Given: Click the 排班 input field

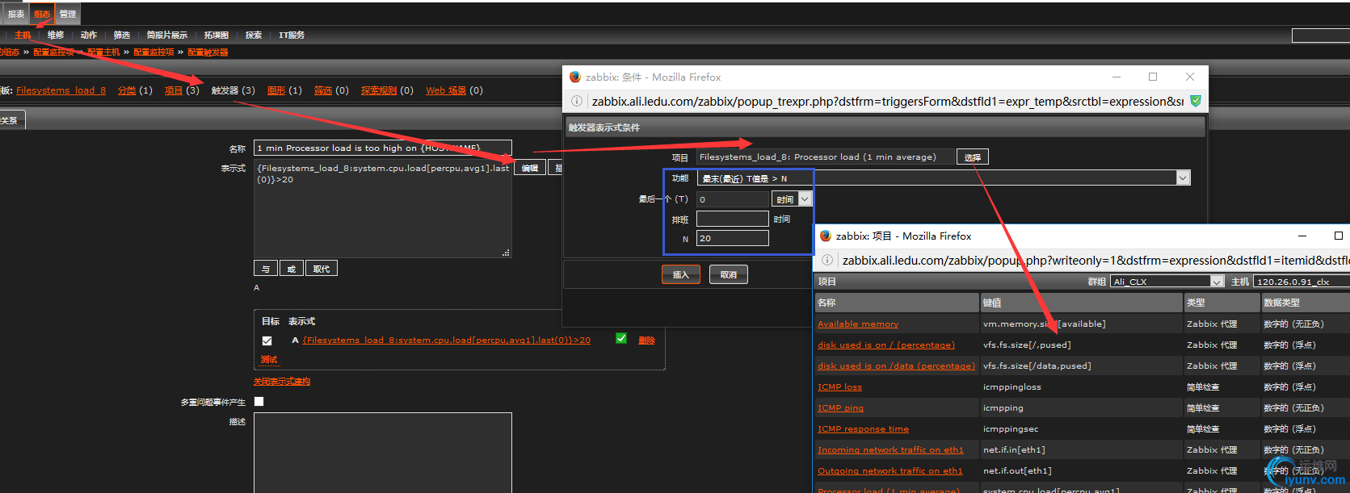Looking at the screenshot, I should click(x=733, y=219).
